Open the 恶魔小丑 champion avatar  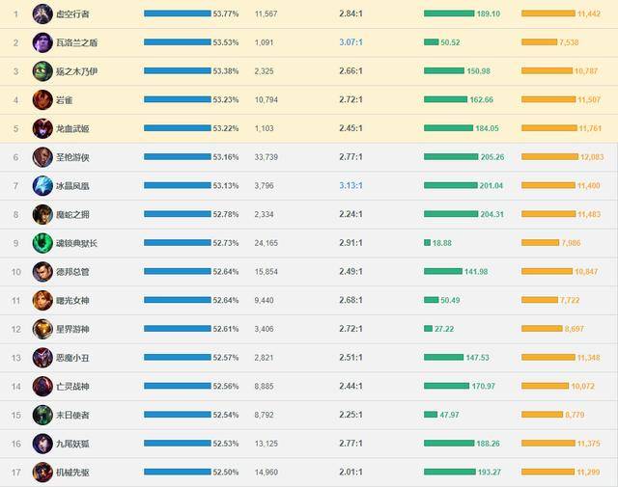pyautogui.click(x=42, y=358)
